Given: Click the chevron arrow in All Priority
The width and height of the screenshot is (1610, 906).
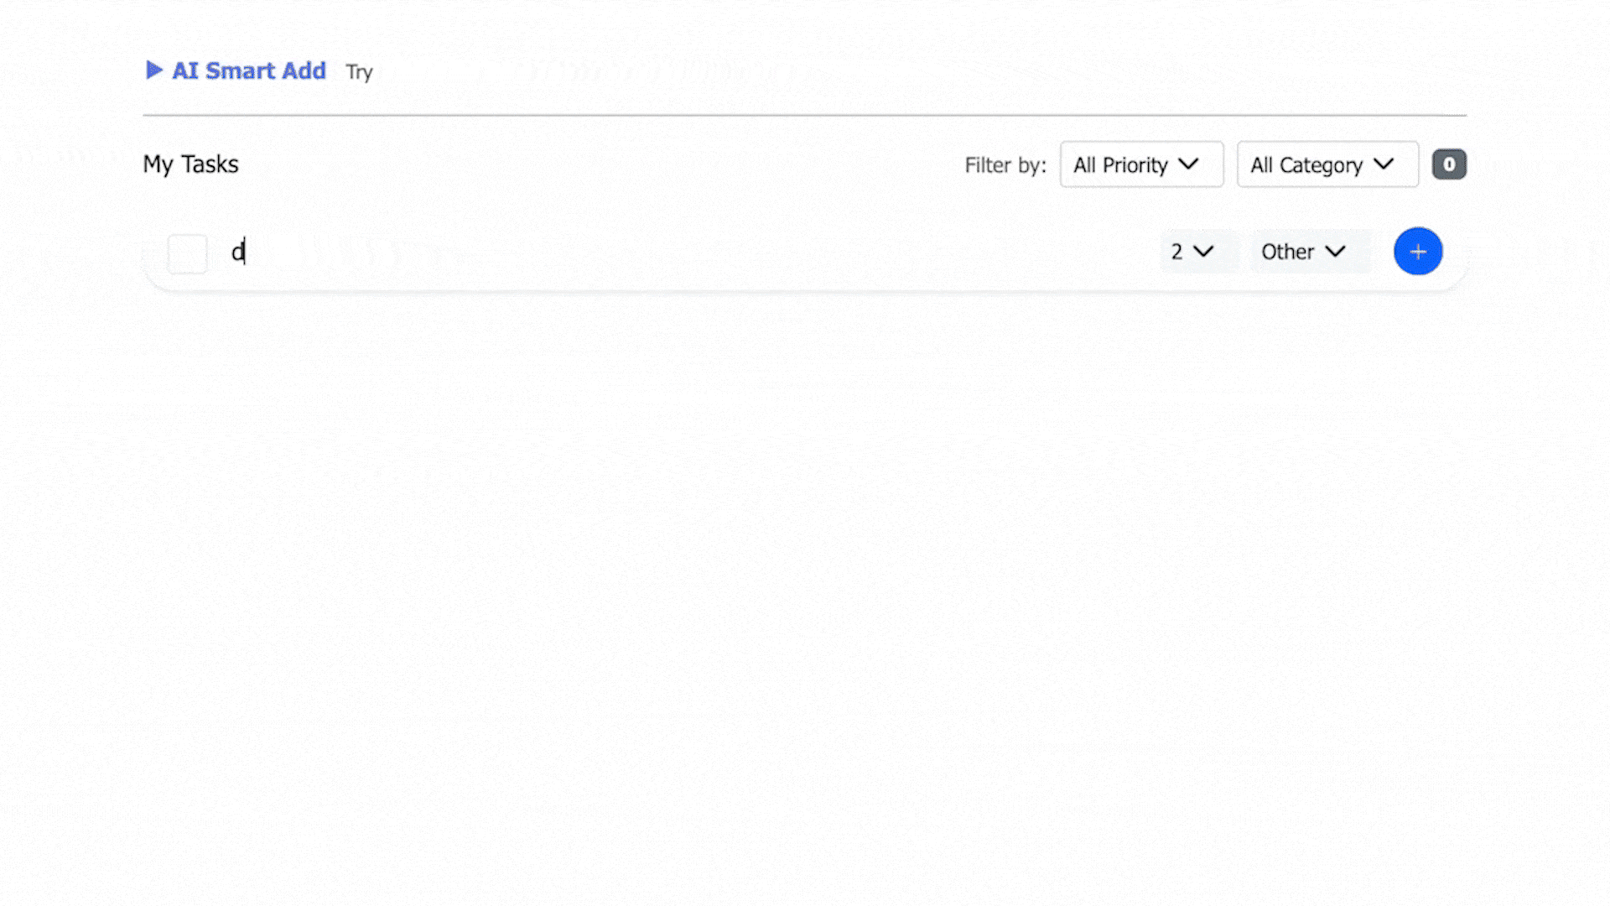Looking at the screenshot, I should (1188, 164).
